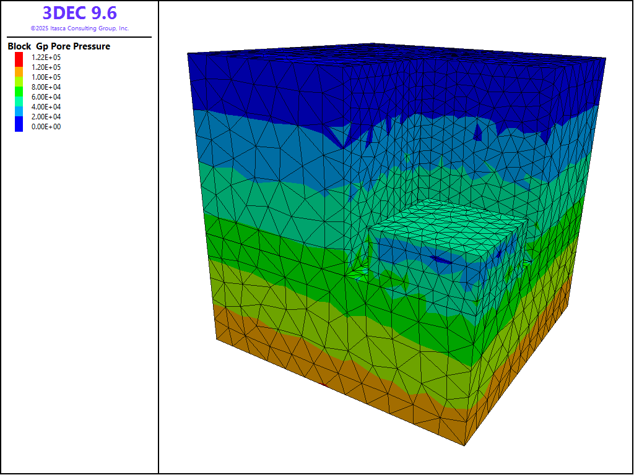634x475 pixels.
Task: Click the 0.00E+00 legend value
Action: (x=46, y=127)
